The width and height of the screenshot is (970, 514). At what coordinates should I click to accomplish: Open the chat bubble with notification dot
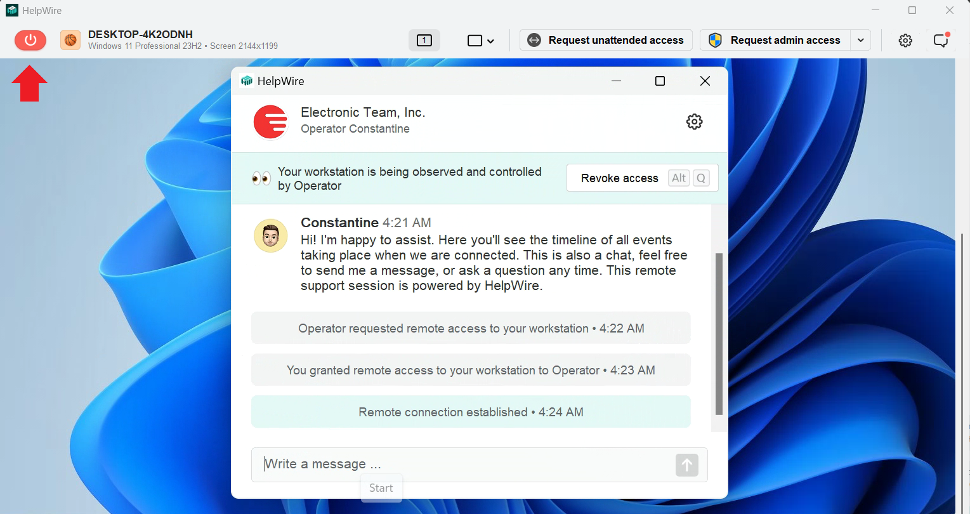pyautogui.click(x=941, y=40)
